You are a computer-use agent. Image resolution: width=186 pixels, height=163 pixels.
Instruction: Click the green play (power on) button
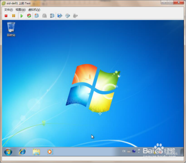point(22,16)
